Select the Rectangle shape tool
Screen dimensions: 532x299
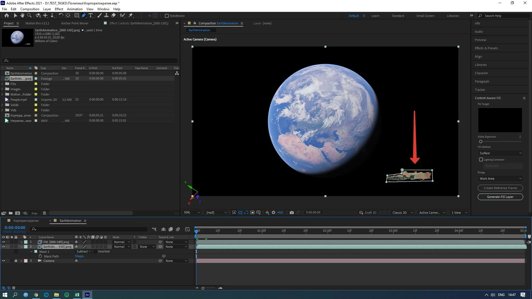pyautogui.click(x=77, y=16)
